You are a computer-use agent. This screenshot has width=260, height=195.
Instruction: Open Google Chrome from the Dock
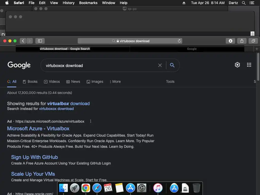(86, 188)
